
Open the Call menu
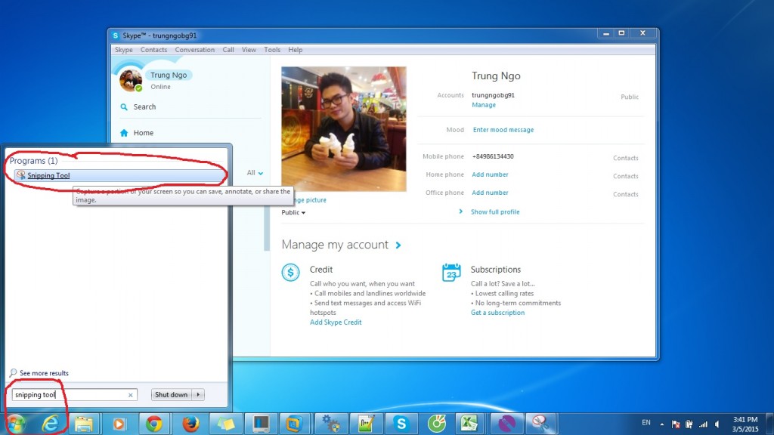[228, 50]
